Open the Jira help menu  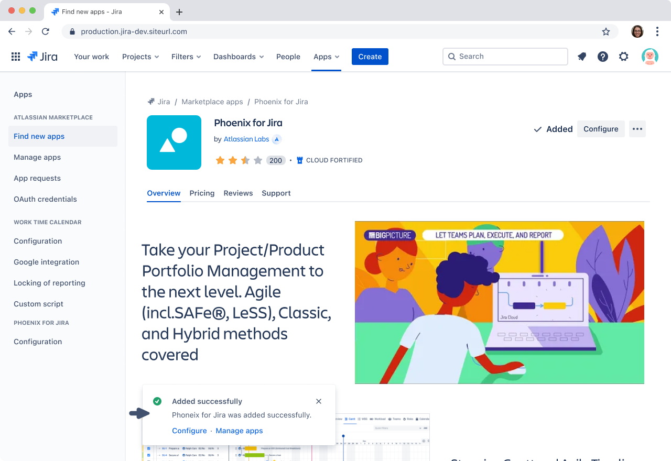pyautogui.click(x=602, y=56)
